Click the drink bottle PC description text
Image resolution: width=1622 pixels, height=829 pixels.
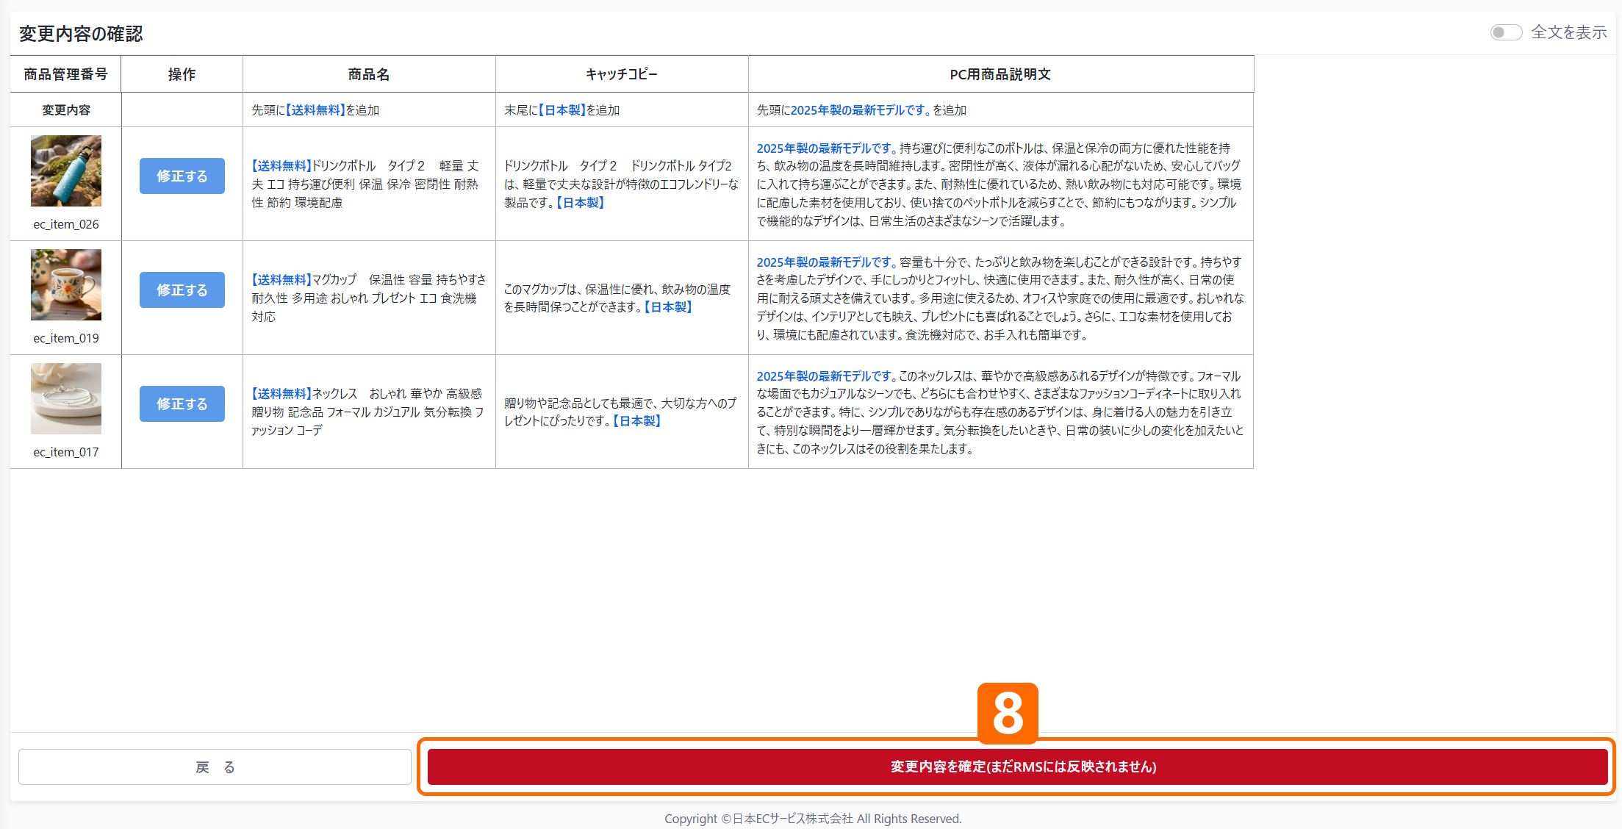point(1000,184)
